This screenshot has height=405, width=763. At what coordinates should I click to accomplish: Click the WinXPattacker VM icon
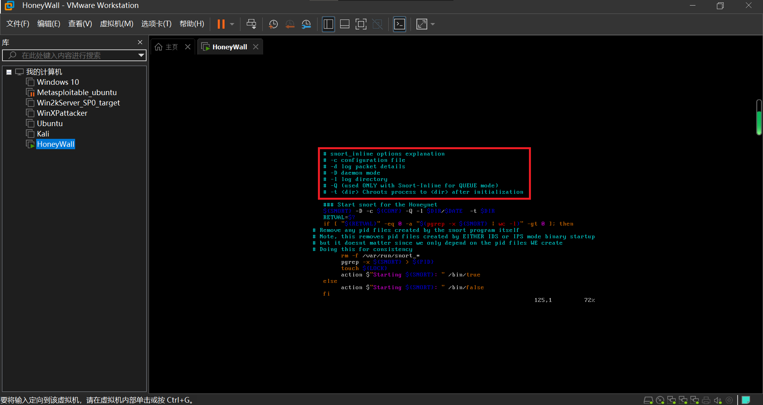(30, 113)
